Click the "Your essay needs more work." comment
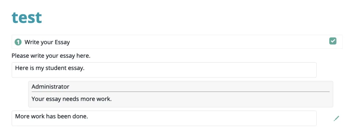352x138 pixels. (x=71, y=99)
